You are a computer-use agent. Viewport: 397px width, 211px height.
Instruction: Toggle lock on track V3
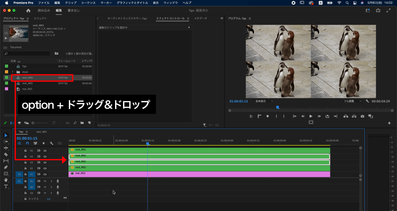25,163
